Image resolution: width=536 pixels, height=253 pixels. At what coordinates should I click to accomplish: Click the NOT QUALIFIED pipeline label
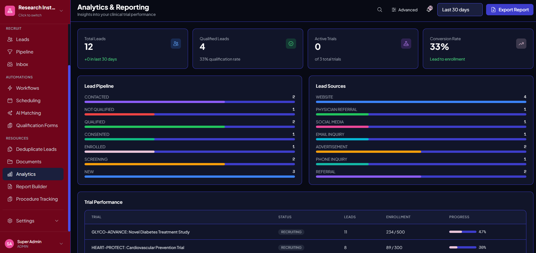coord(99,110)
